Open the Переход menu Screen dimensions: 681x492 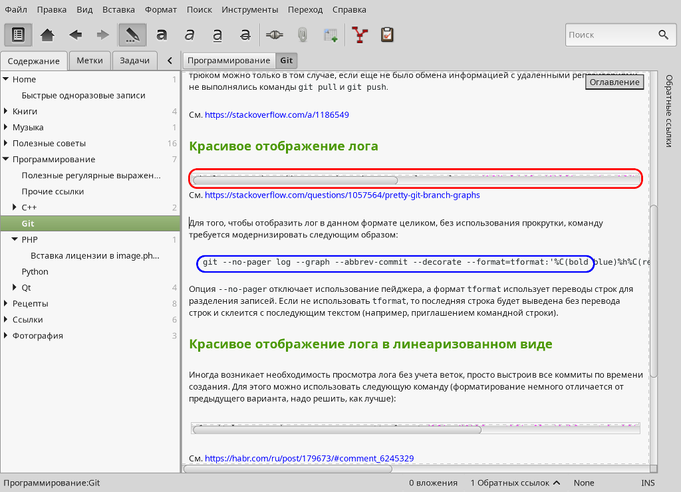305,9
